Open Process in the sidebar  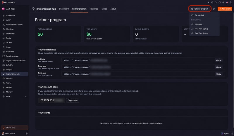(14, 78)
